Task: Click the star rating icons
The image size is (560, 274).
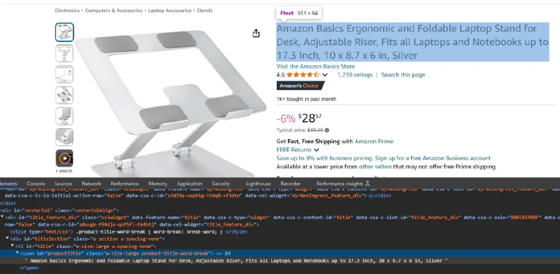Action: [303, 75]
